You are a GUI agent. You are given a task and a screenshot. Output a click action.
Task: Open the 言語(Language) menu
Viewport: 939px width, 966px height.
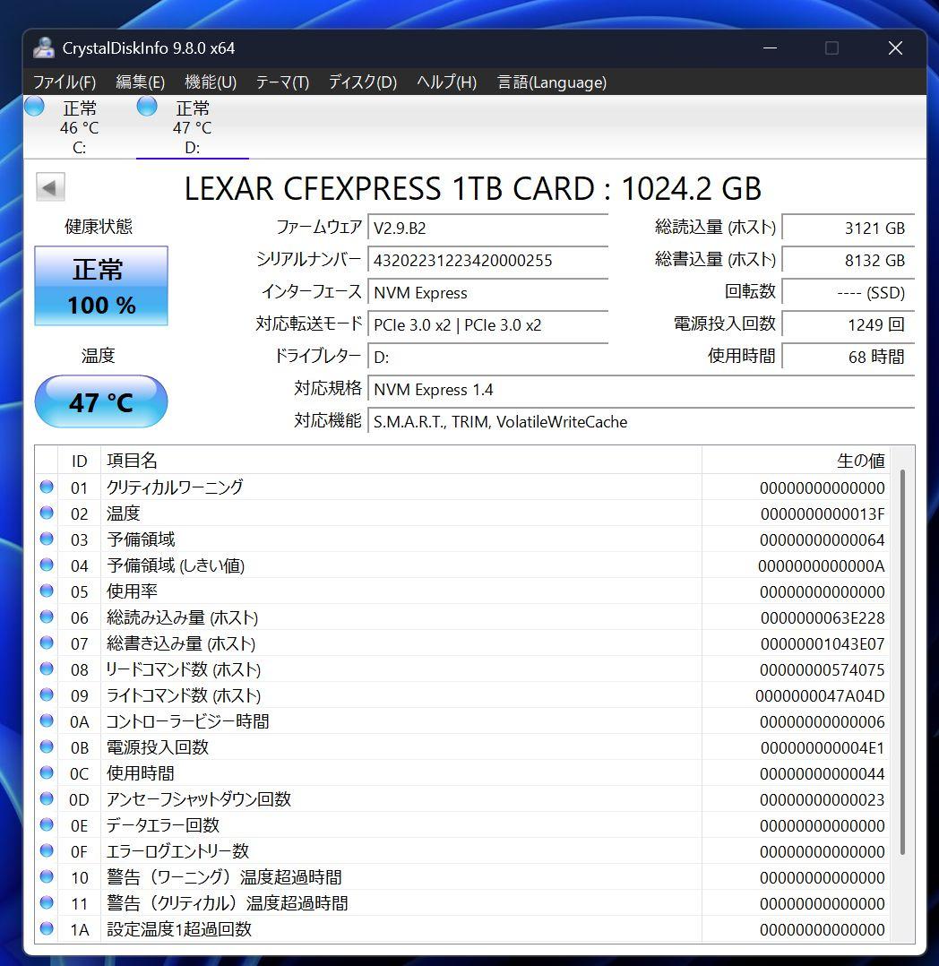point(551,82)
